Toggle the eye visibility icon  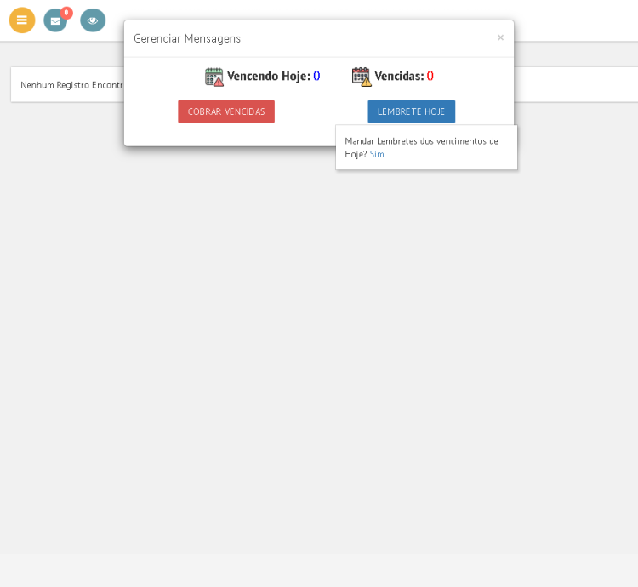[x=93, y=20]
